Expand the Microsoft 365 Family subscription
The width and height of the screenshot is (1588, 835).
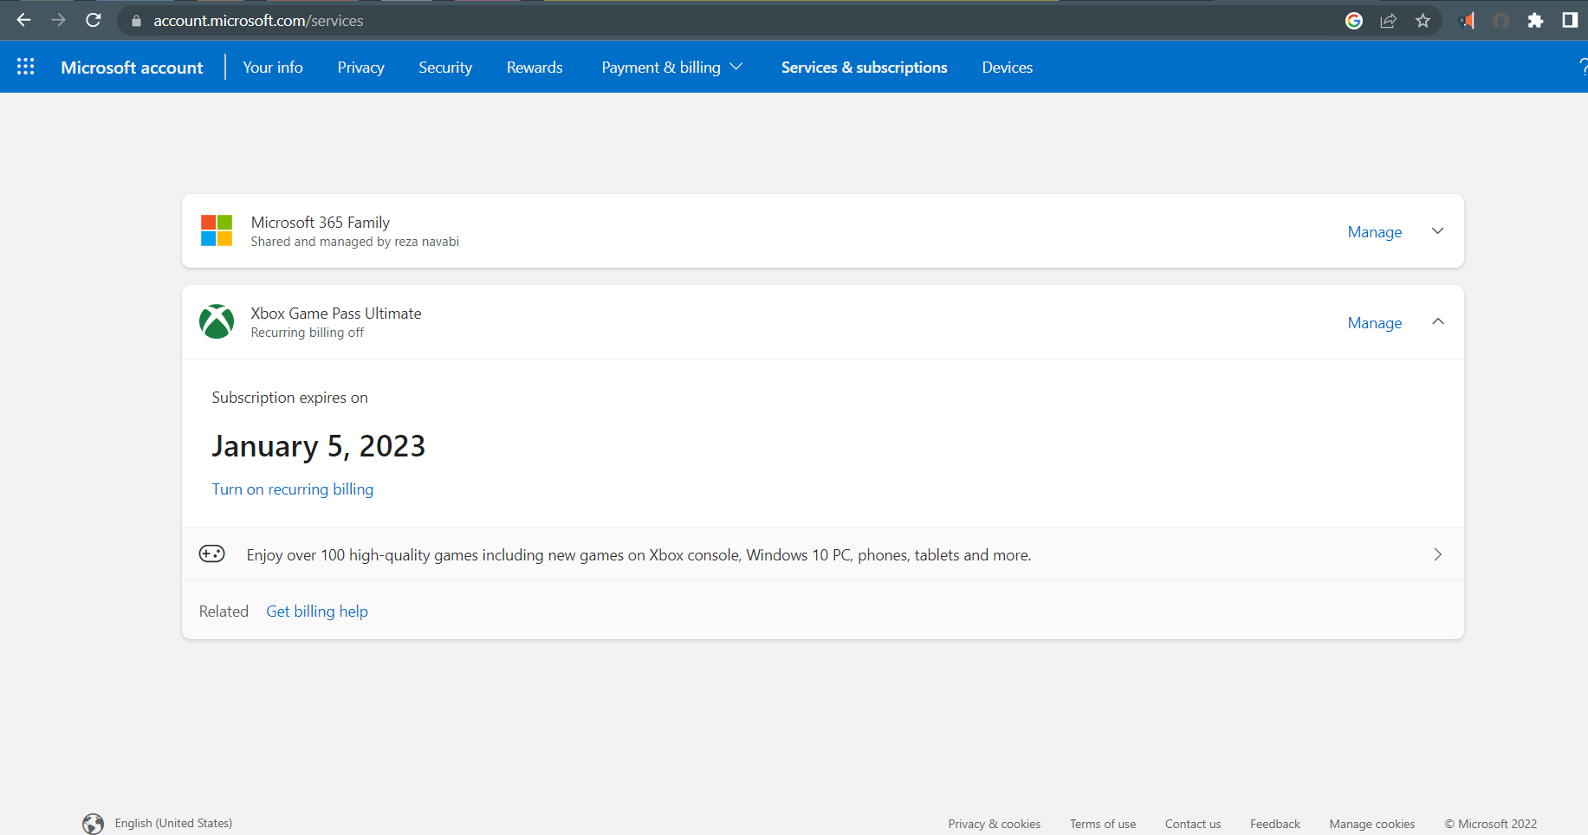point(1438,231)
